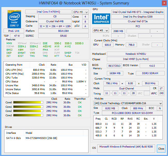Click the Motherboard Notebook W740SU field
The image size is (168, 156).
click(x=136, y=54)
